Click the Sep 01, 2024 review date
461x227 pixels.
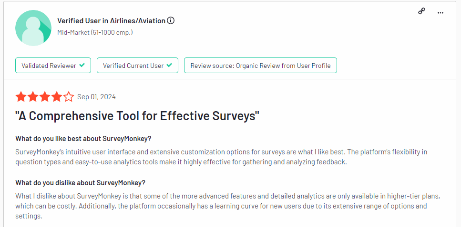point(96,97)
